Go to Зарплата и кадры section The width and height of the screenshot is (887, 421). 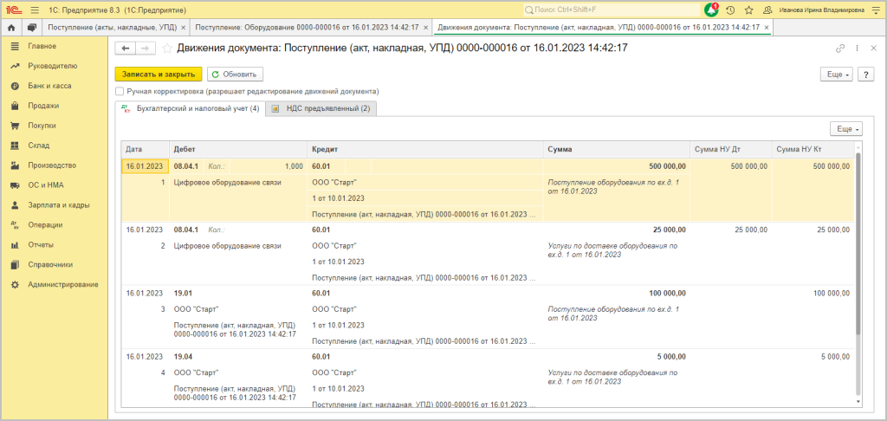(x=59, y=205)
